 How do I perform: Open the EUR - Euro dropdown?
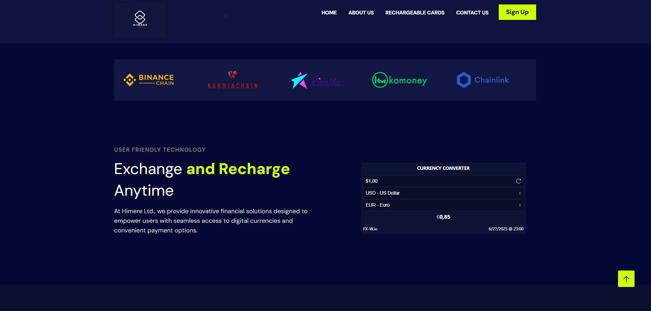pyautogui.click(x=443, y=205)
